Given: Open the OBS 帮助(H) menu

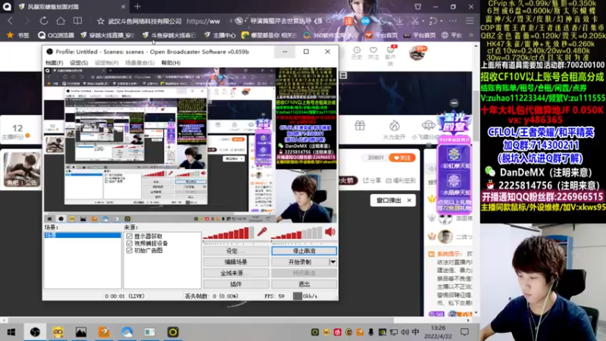Looking at the screenshot, I should click(171, 63).
